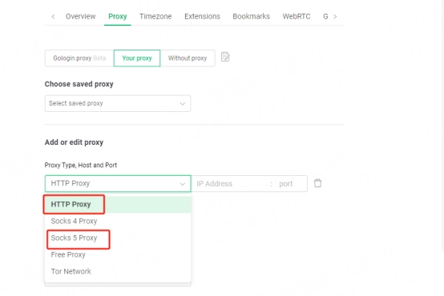This screenshot has width=444, height=296.
Task: Choose the Your proxy option
Action: pos(137,58)
